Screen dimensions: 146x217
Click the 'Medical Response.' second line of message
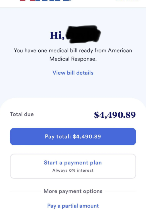(x=73, y=59)
